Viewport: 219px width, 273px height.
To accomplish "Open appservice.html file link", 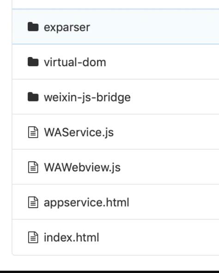I will click(x=86, y=203).
